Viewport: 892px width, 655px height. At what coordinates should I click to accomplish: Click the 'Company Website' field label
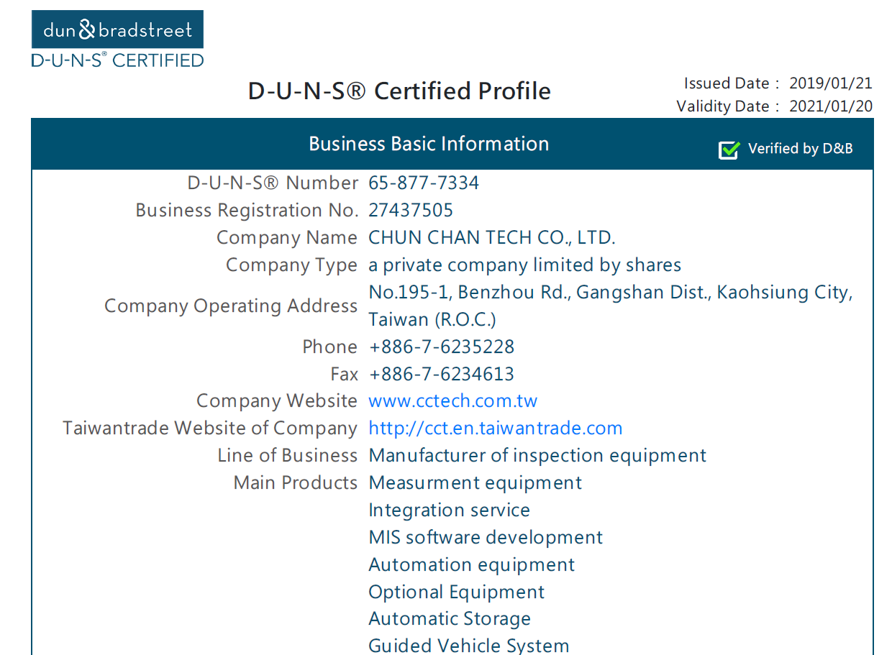(277, 400)
